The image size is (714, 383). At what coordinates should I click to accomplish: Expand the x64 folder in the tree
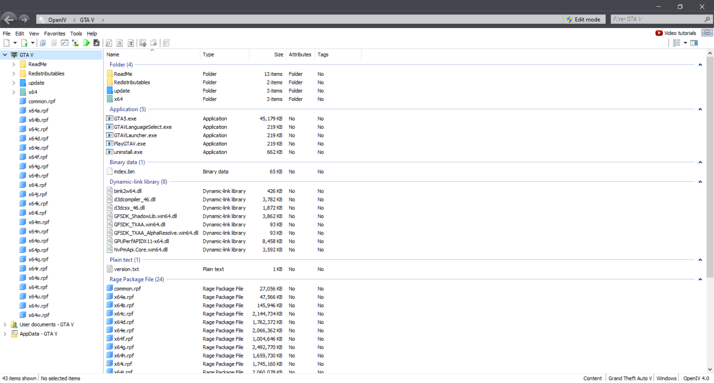point(14,92)
